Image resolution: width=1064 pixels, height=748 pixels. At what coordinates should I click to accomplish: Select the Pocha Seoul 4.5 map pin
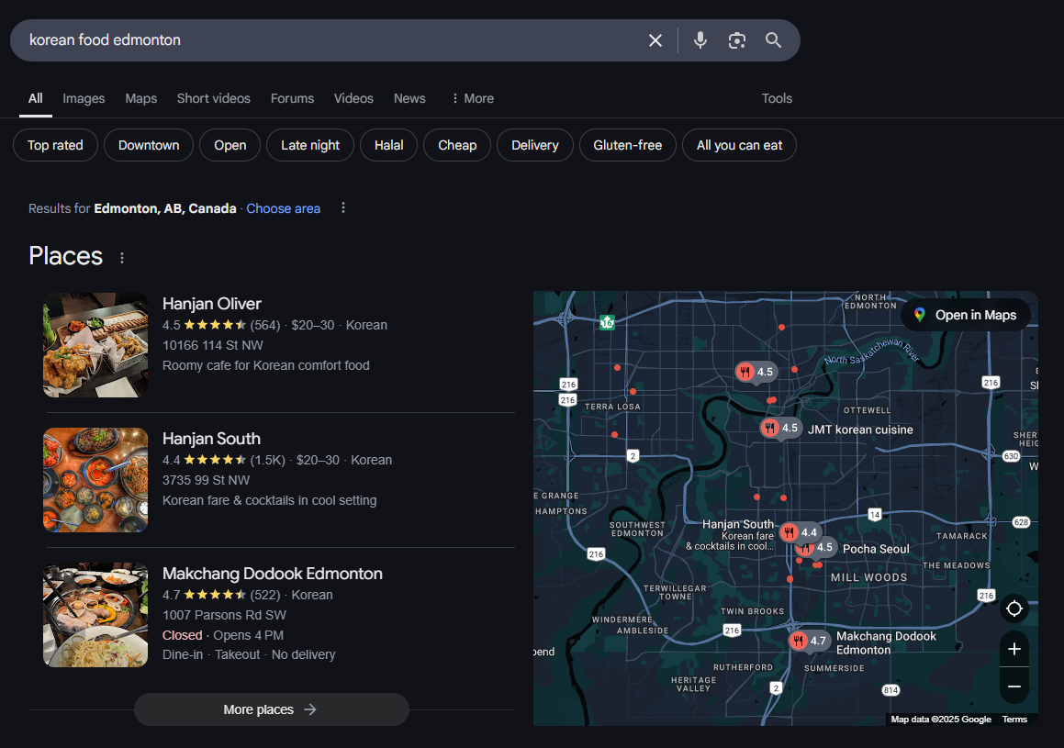tap(816, 547)
